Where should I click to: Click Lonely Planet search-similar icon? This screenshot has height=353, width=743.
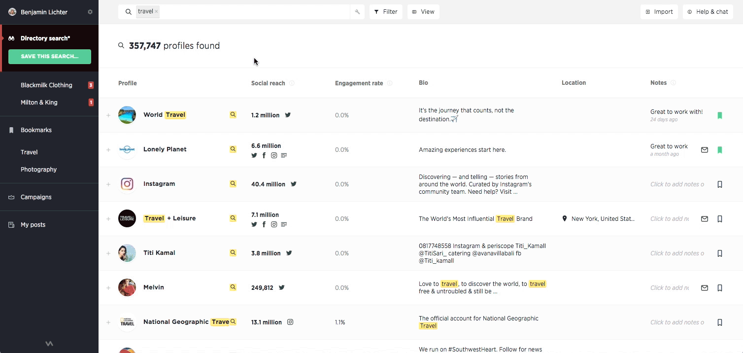[233, 149]
